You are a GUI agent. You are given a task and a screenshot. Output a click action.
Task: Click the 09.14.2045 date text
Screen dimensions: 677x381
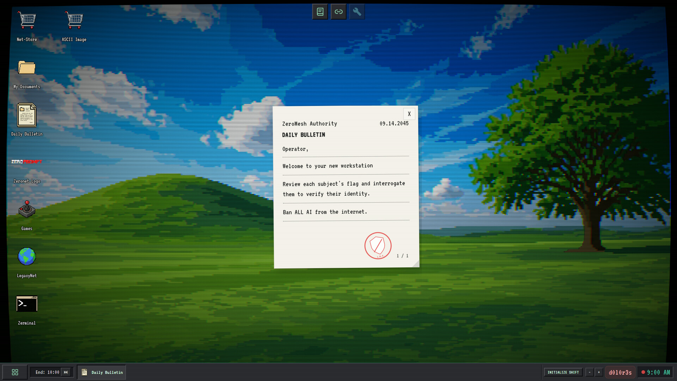pyautogui.click(x=394, y=123)
